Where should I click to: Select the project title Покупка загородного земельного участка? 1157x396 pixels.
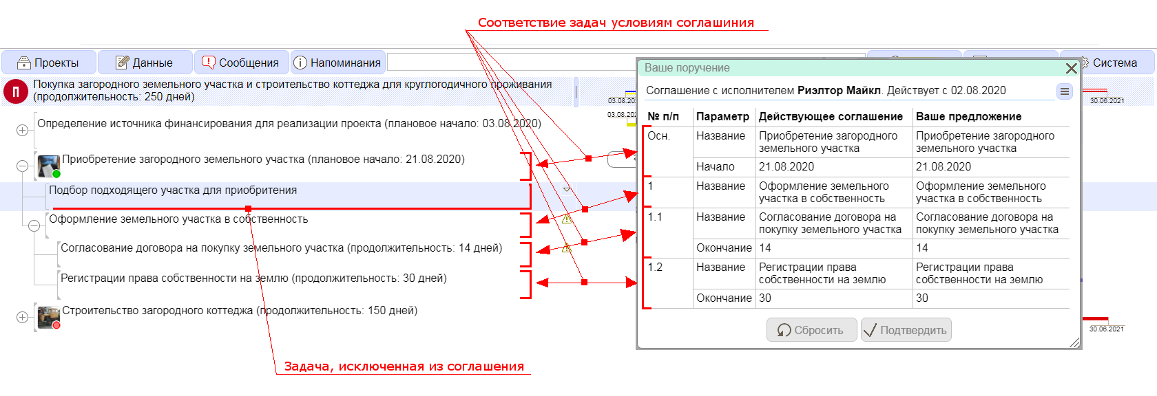click(293, 90)
